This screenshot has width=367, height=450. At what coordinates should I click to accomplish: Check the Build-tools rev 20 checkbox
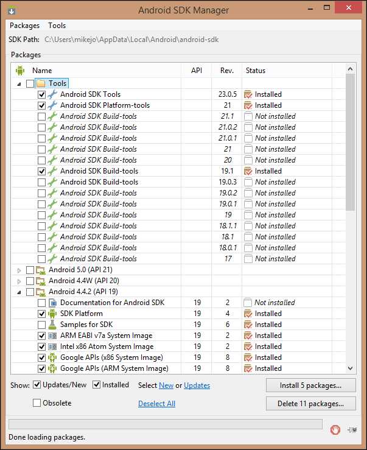pyautogui.click(x=41, y=160)
